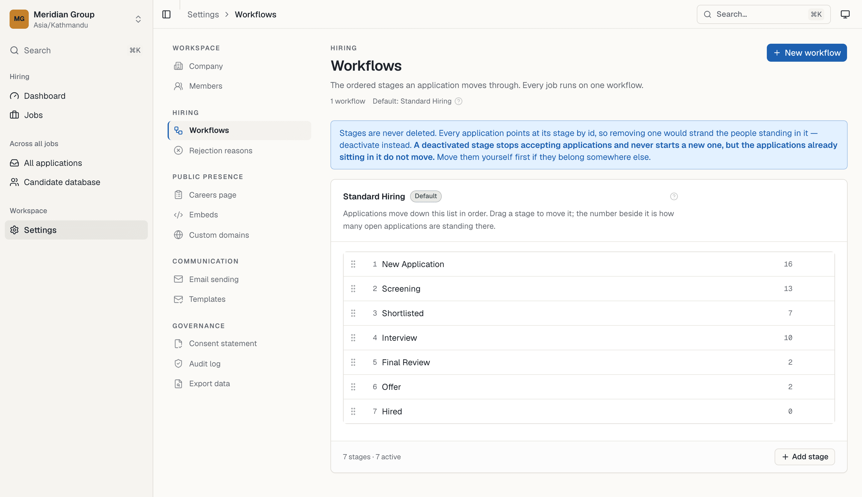Screen dimensions: 862x497
Task: Open Custom domains
Action: pos(239,235)
